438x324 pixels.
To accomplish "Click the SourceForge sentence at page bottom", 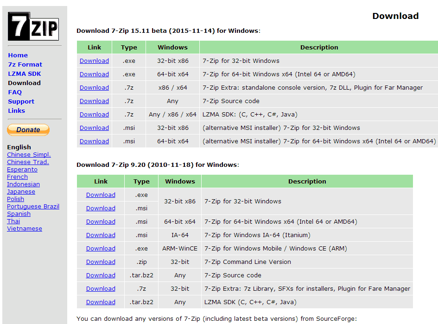I will coord(217,318).
